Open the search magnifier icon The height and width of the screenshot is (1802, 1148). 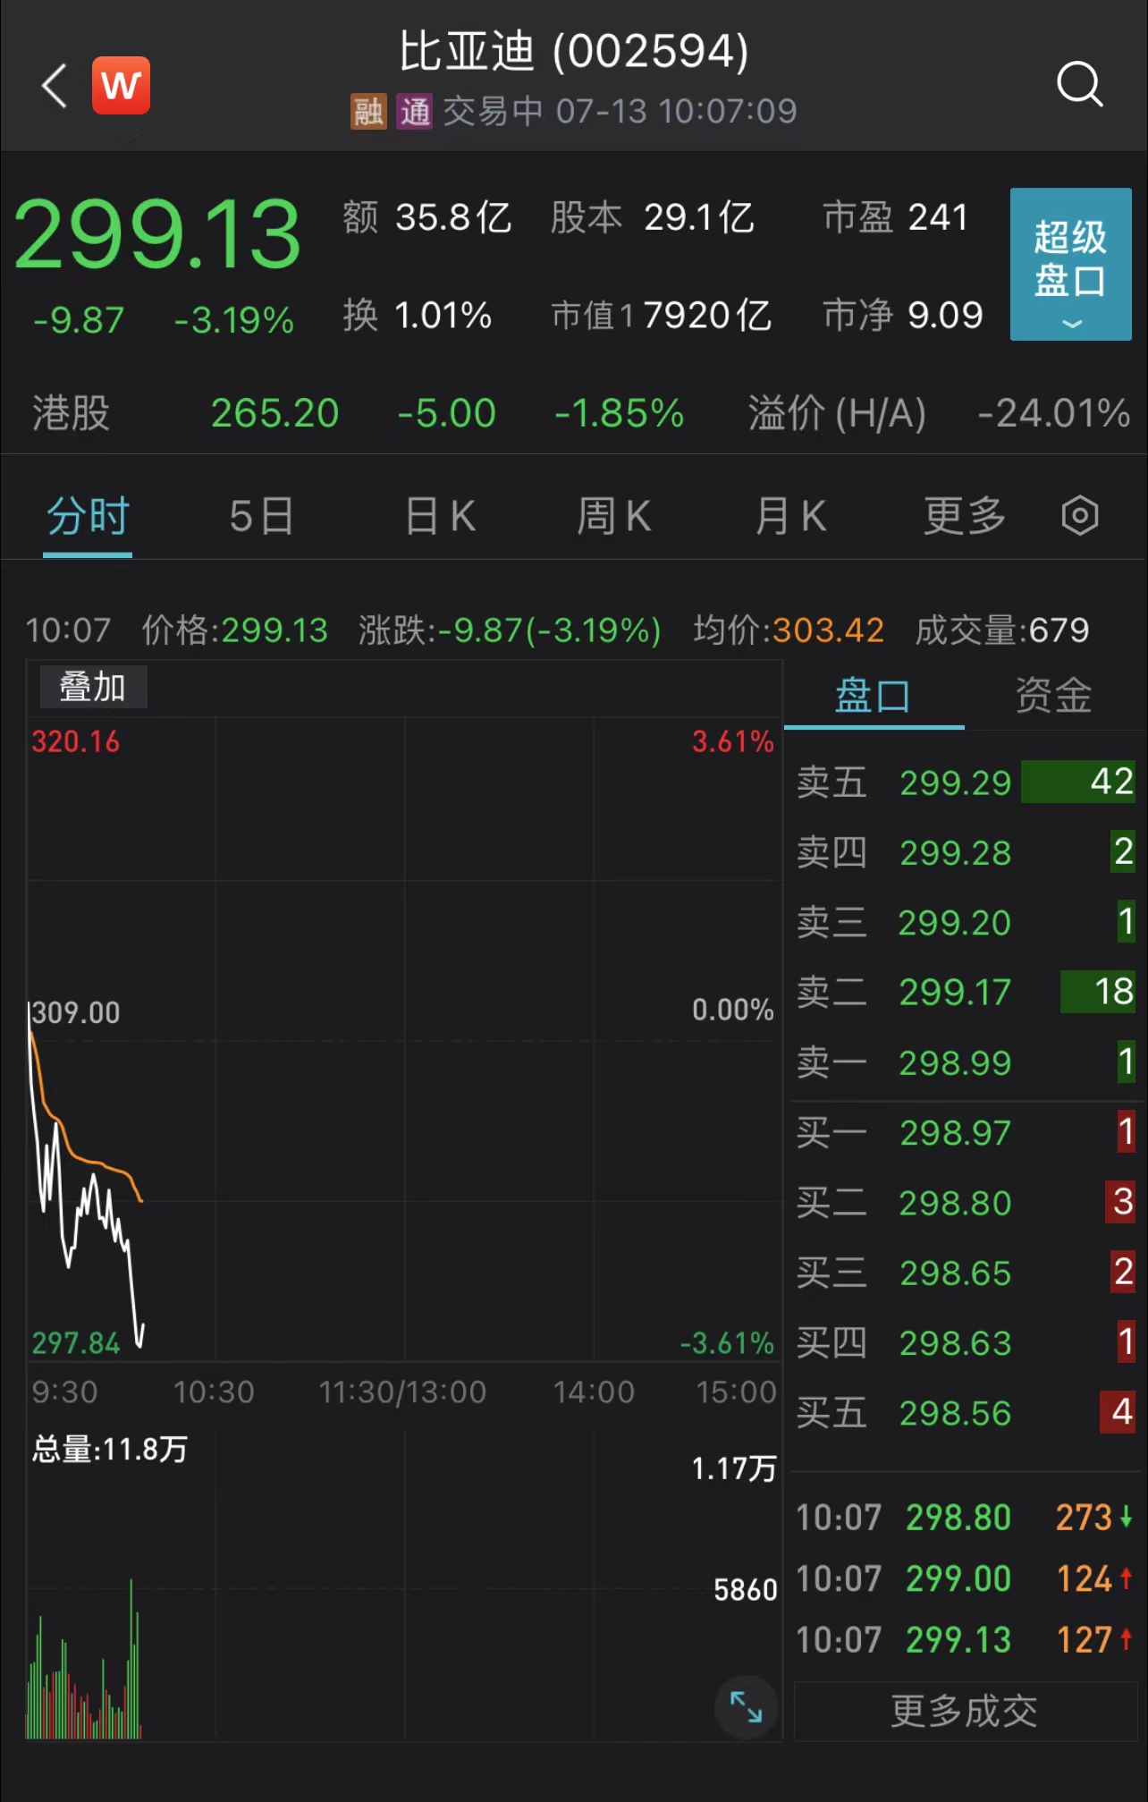click(x=1079, y=85)
